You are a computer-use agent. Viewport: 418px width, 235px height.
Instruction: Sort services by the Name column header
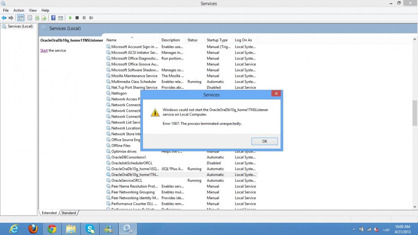pyautogui.click(x=111, y=40)
